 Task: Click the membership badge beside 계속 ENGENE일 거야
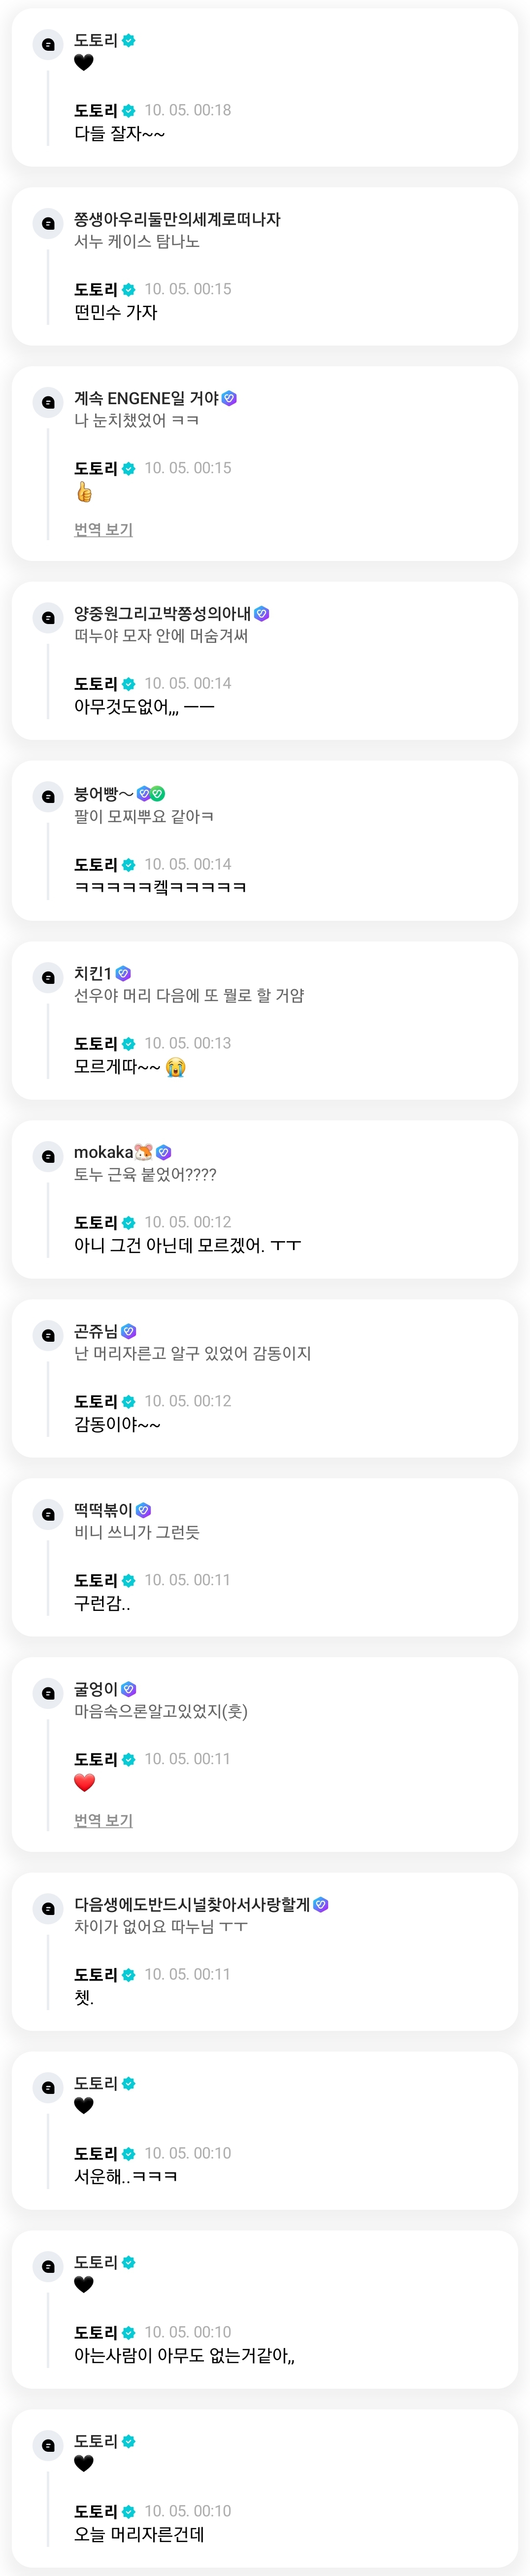(229, 398)
